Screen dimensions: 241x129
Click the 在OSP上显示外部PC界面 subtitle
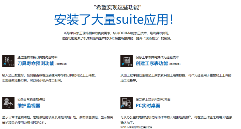pyautogui.click(x=153, y=99)
